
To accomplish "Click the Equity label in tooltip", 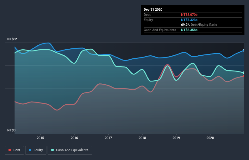I will coord(148,20).
